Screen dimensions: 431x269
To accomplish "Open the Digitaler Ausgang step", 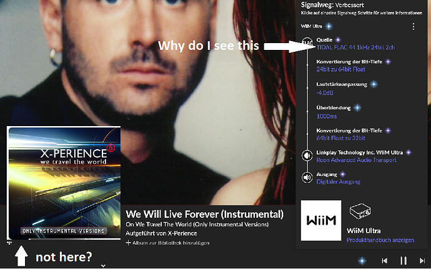I will (338, 182).
